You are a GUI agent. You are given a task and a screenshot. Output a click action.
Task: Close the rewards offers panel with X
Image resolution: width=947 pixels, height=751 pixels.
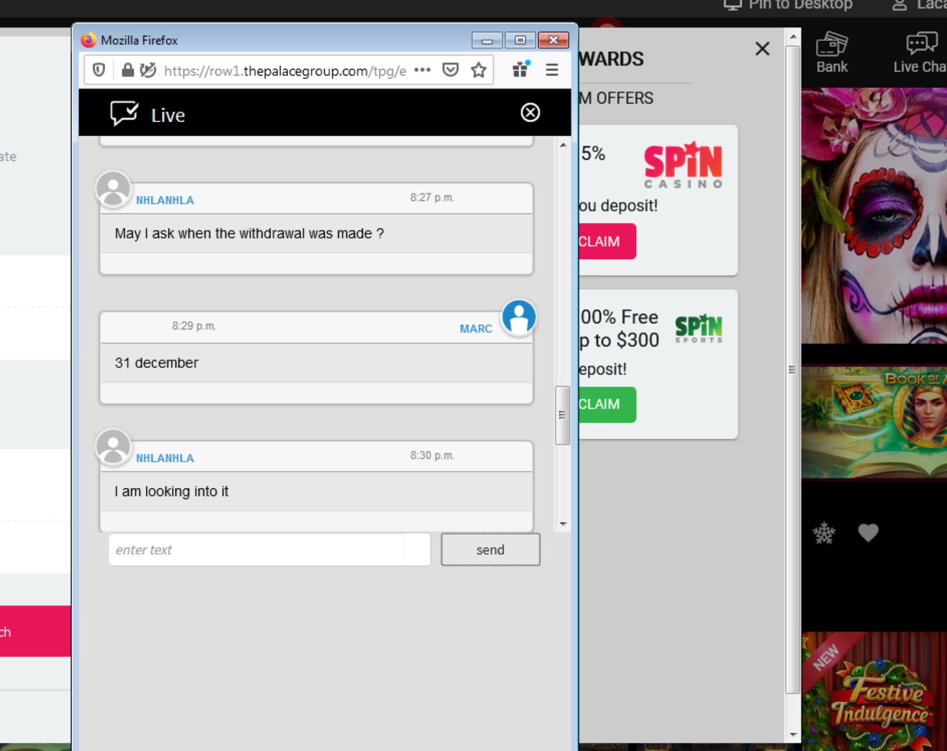click(x=762, y=48)
